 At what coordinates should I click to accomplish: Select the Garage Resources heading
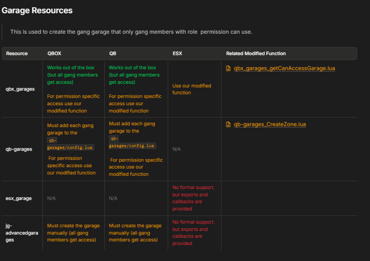point(37,10)
